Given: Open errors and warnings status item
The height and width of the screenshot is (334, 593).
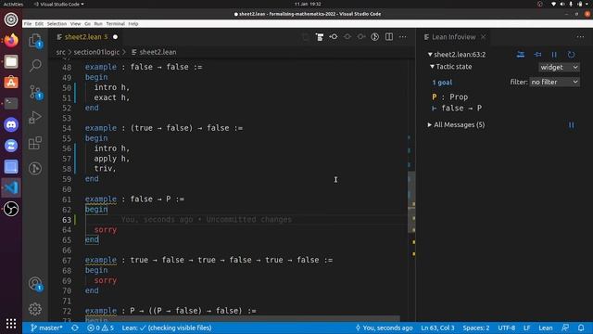Looking at the screenshot, I should tap(101, 328).
